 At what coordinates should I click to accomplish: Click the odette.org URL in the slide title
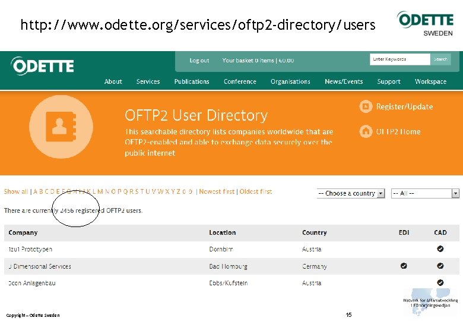tap(198, 25)
